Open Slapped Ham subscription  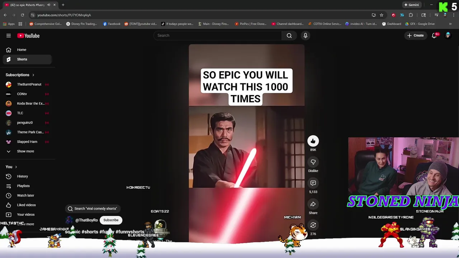coord(27,142)
